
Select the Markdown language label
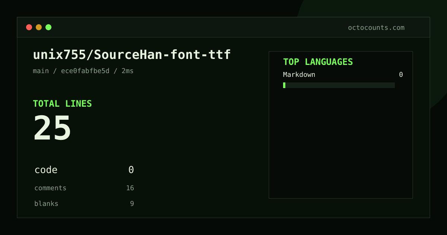click(x=299, y=75)
